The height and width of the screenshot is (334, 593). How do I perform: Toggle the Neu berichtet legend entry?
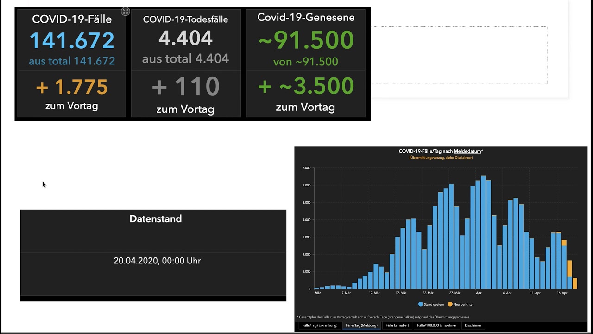point(461,304)
